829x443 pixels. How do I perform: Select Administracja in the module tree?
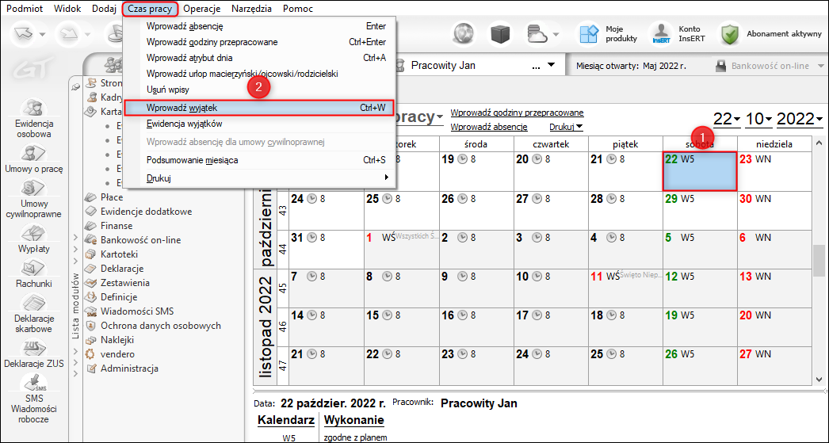coord(129,369)
